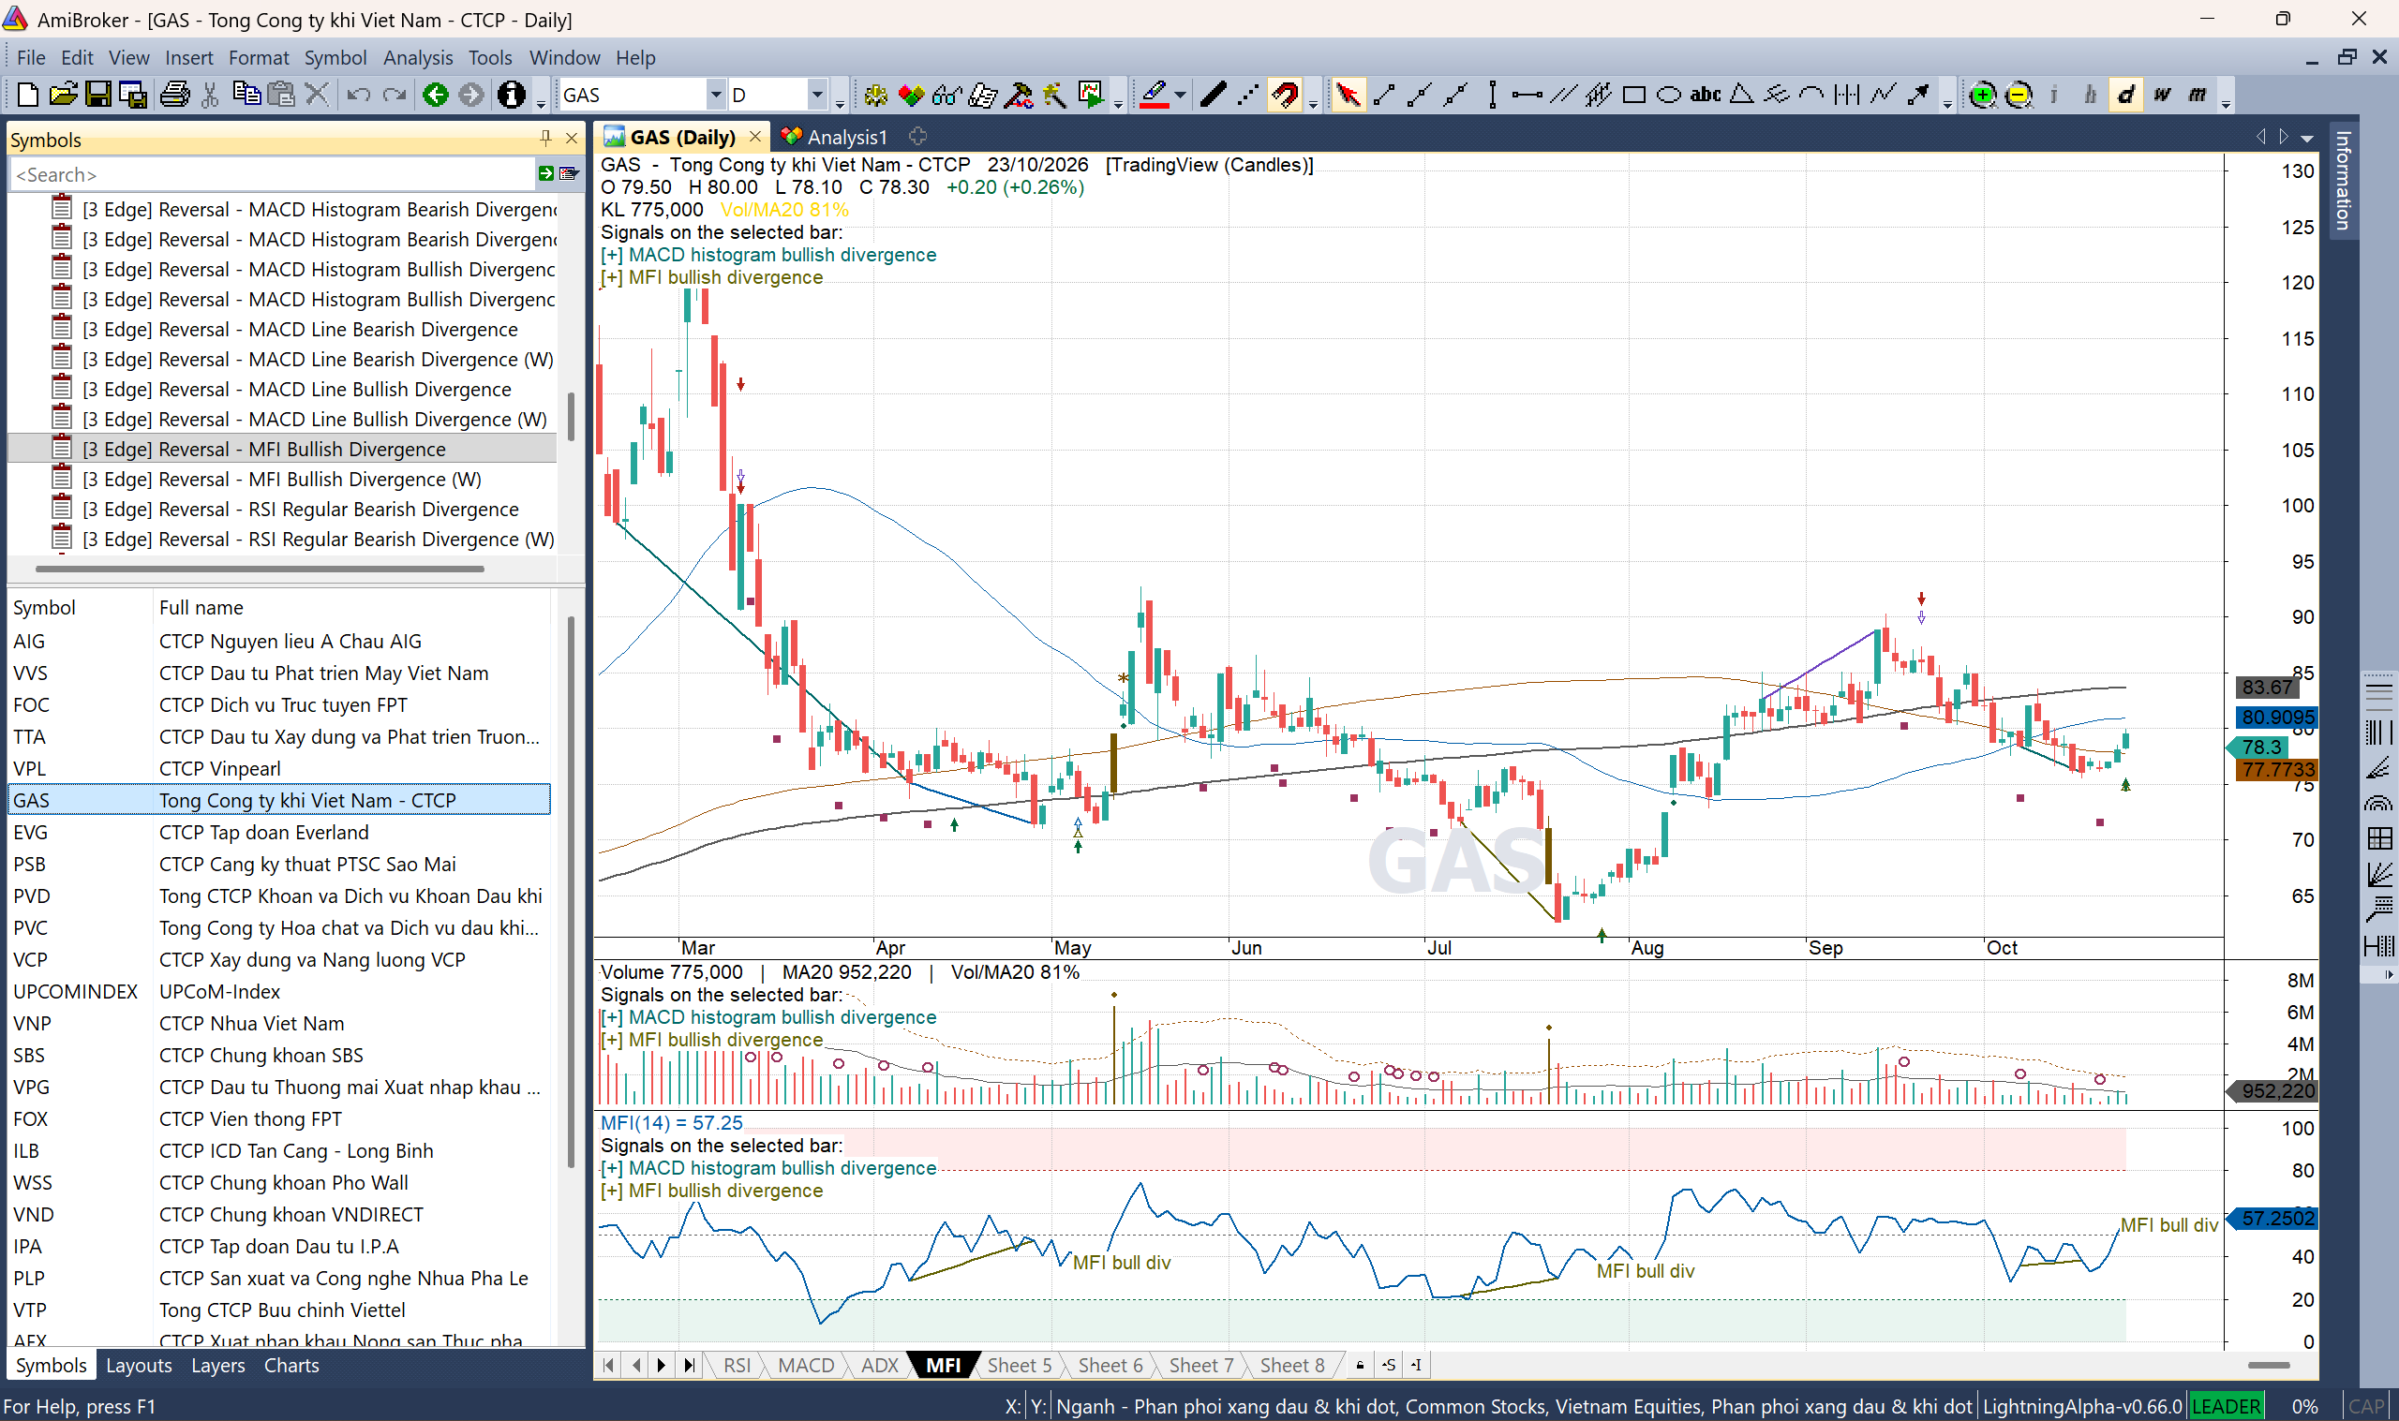2399x1421 pixels.
Task: Switch to the RSI sheet tab
Action: 737,1365
